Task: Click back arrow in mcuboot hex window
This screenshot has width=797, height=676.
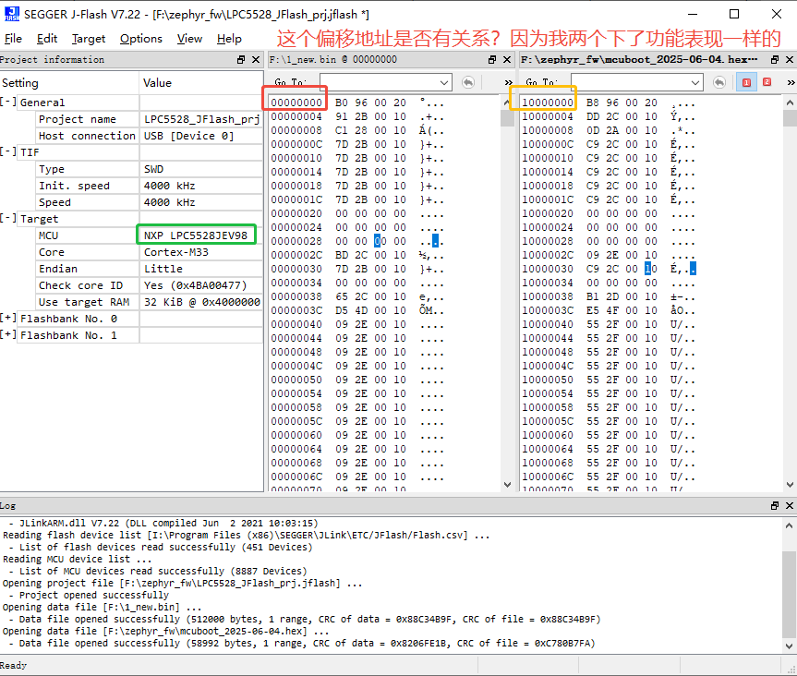Action: [x=719, y=82]
